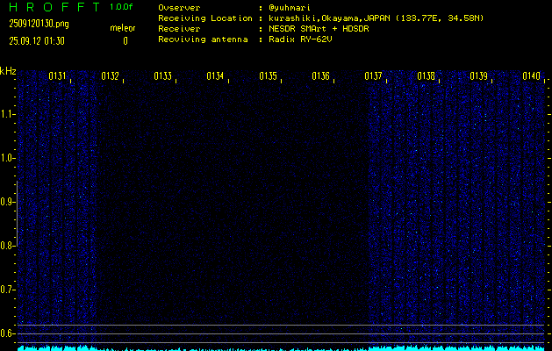The width and height of the screenshot is (552, 351).
Task: Click the Radix RY-62V antenna value
Action: point(300,39)
